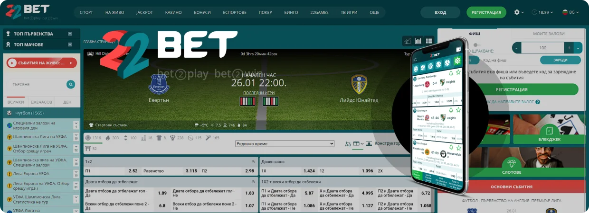Switch to line chart view icon

(408, 41)
